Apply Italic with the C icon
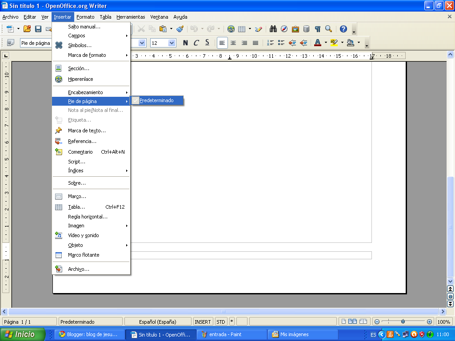This screenshot has width=455, height=341. [196, 43]
